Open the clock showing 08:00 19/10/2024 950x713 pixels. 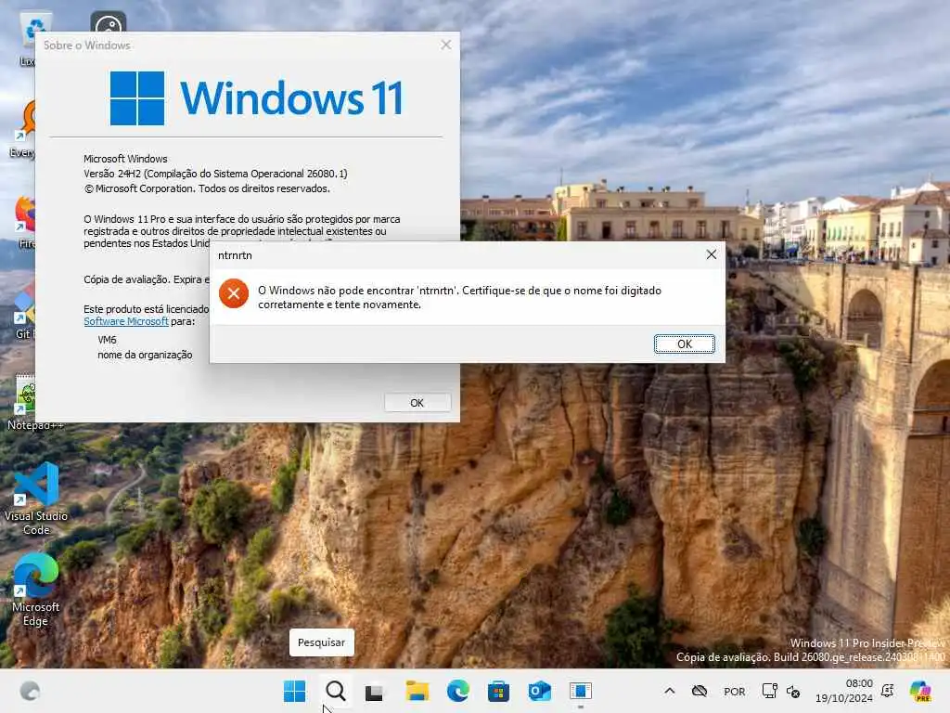pos(844,691)
